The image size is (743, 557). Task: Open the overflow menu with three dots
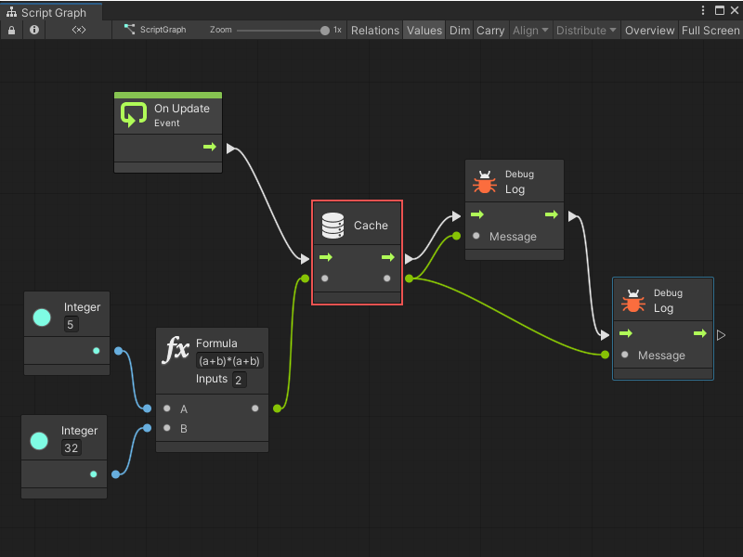coord(703,9)
